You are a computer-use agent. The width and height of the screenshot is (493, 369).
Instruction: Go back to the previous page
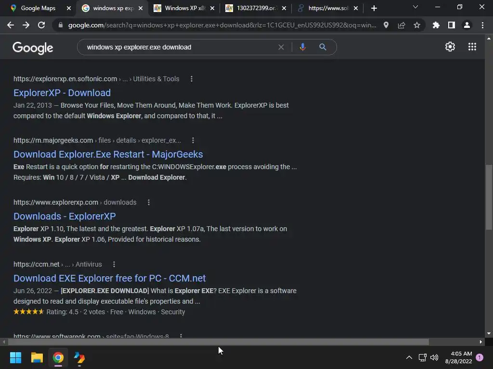[x=11, y=25]
